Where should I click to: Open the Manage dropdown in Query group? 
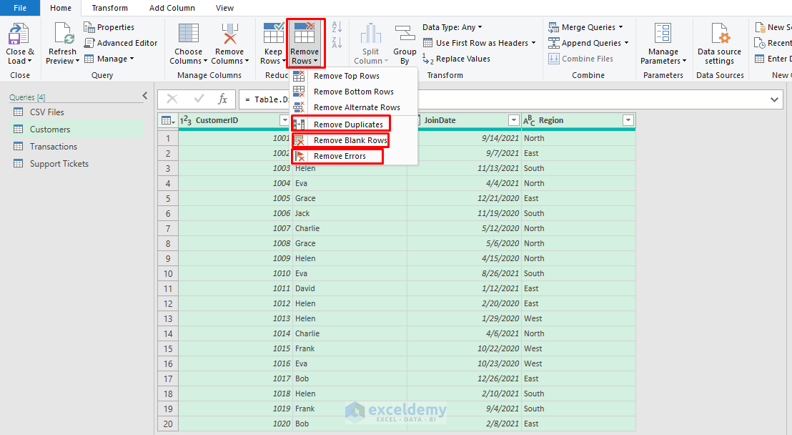[132, 59]
